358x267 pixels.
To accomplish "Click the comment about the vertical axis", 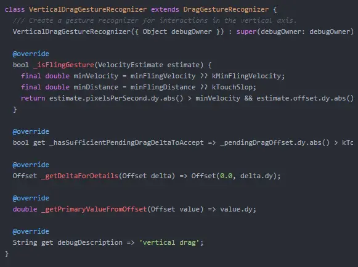I will coord(154,20).
